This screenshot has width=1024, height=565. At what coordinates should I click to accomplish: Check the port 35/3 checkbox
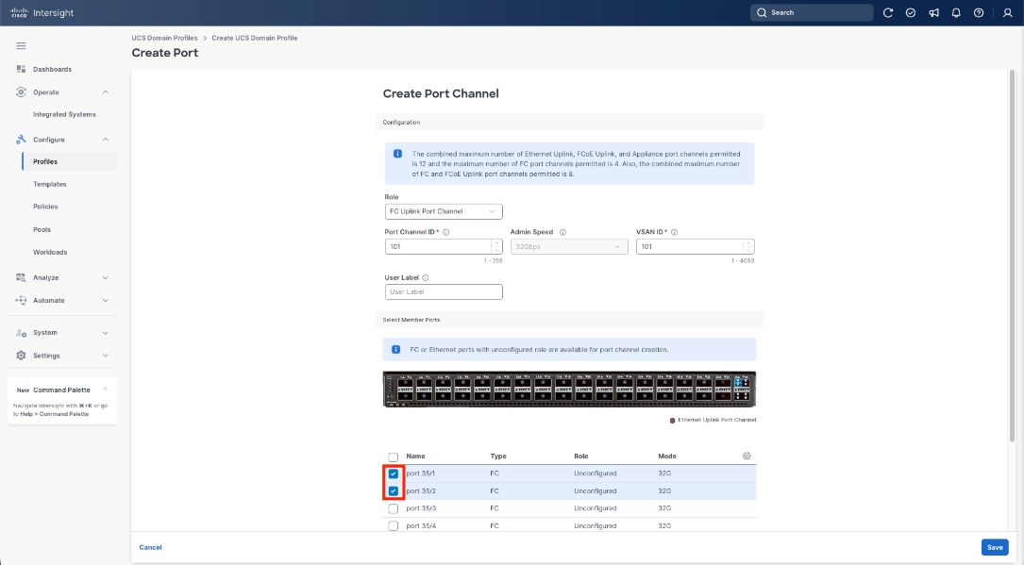point(394,508)
